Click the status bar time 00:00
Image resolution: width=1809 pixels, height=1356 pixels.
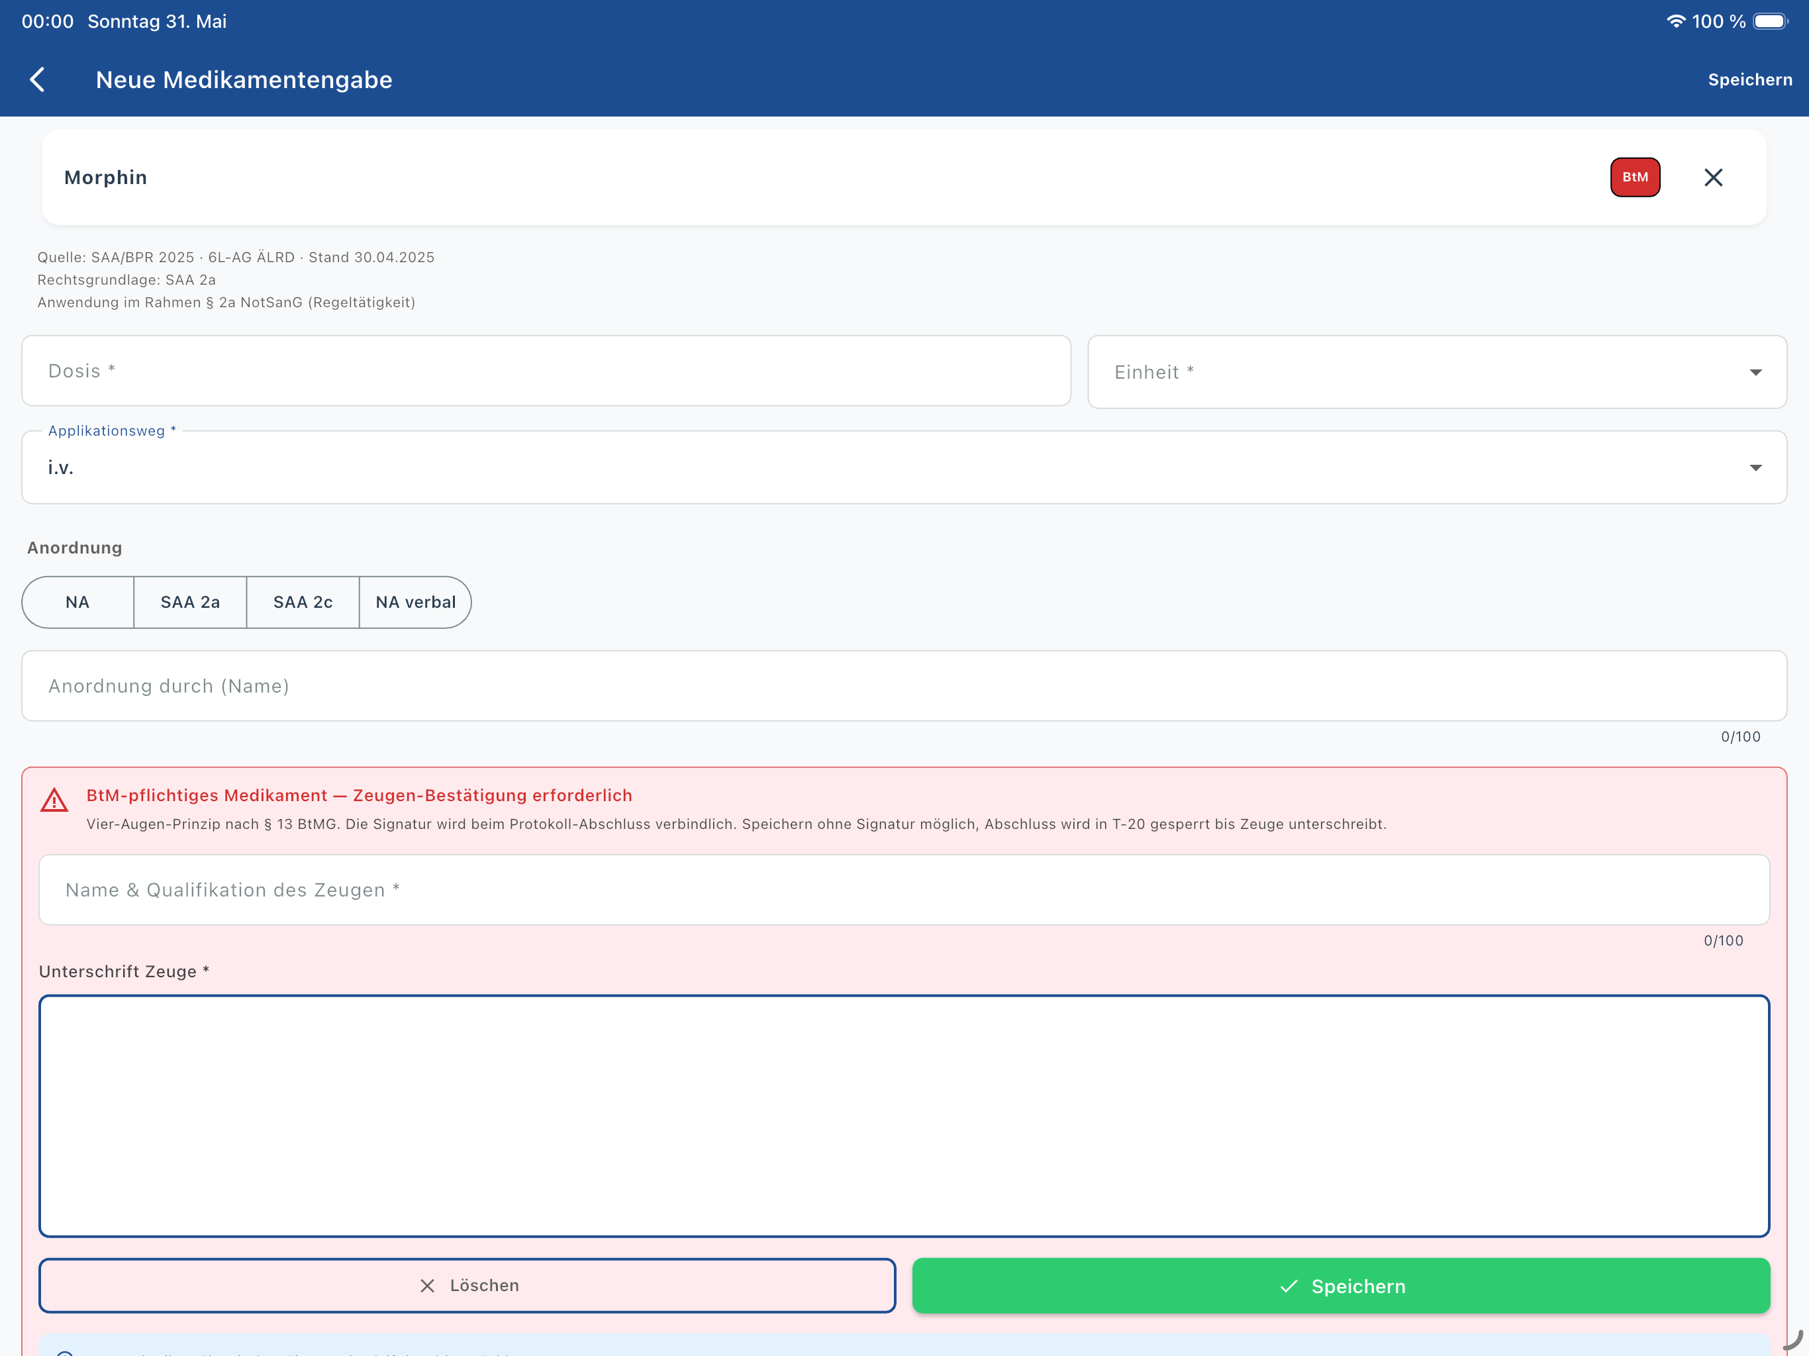point(48,21)
